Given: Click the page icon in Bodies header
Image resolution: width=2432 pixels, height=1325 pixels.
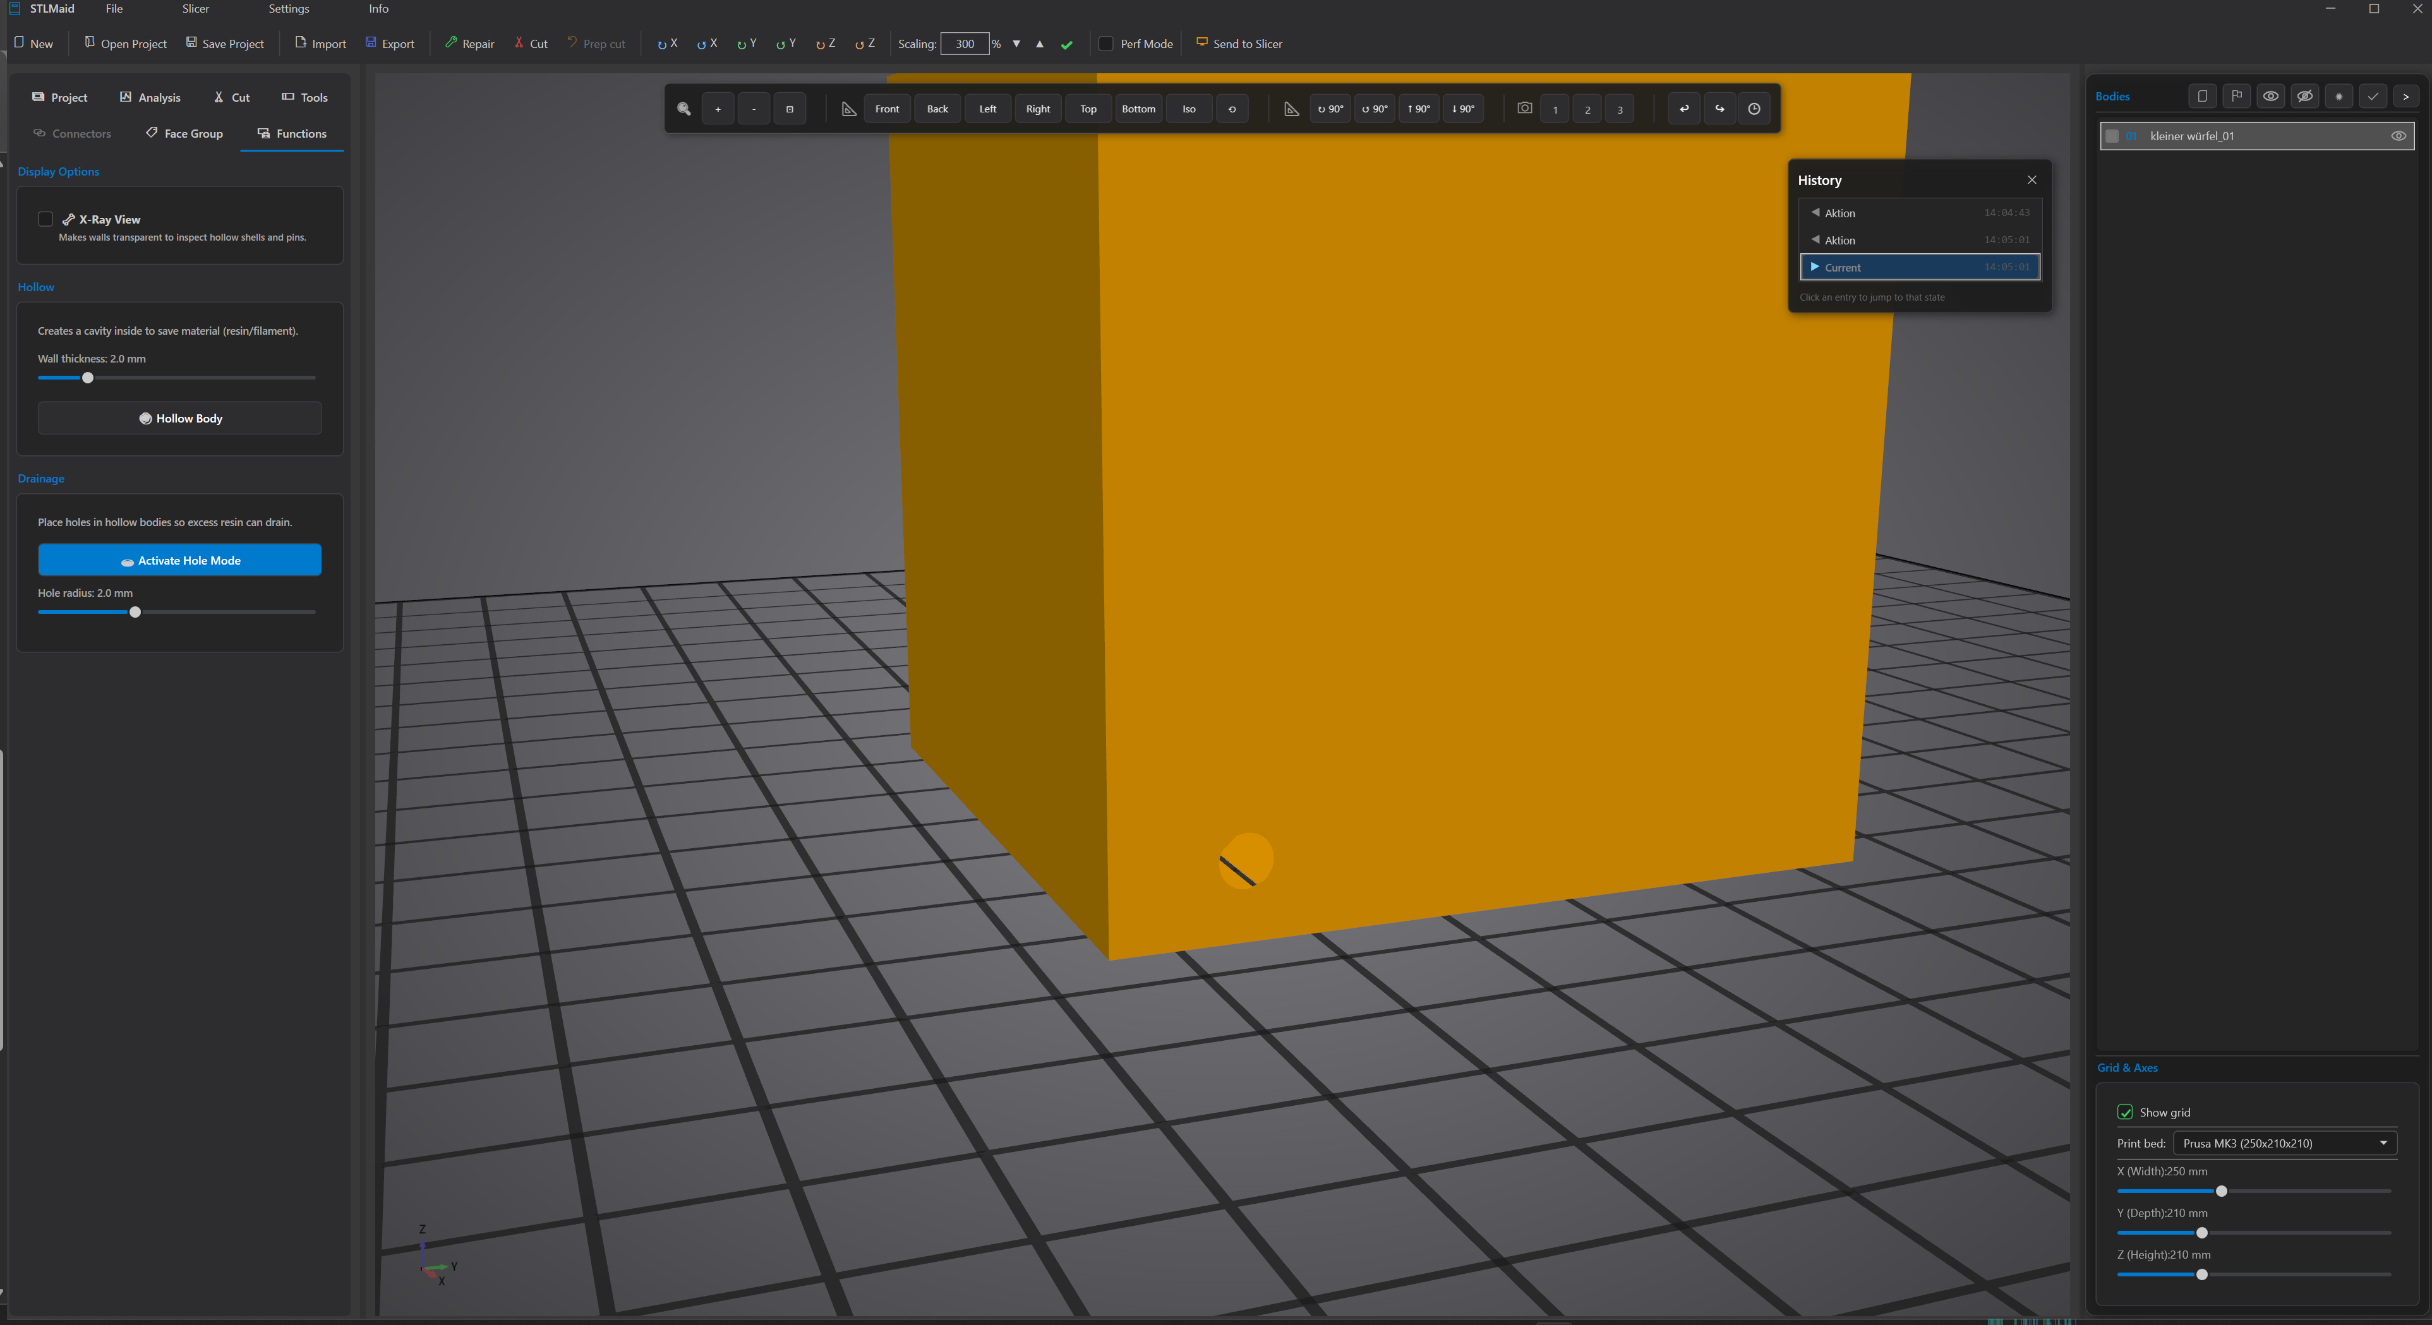Looking at the screenshot, I should (2203, 96).
